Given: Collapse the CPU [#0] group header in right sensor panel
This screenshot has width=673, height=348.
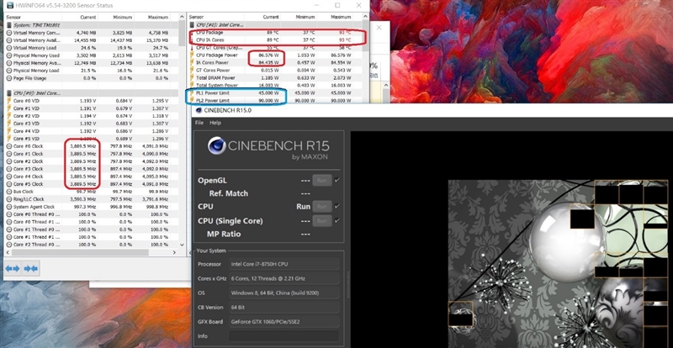Looking at the screenshot, I should click(x=190, y=25).
